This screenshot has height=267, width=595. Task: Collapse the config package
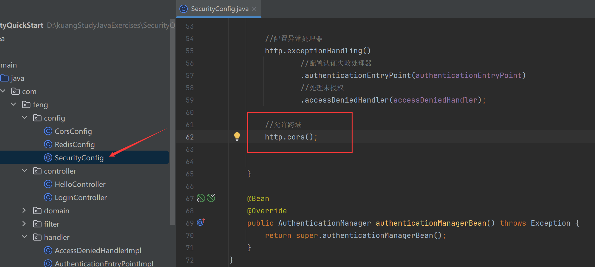[24, 118]
